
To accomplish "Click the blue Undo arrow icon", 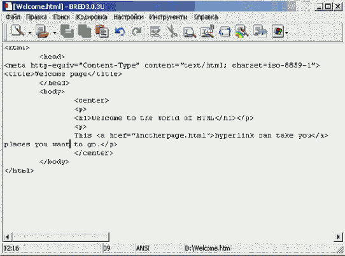I will (x=120, y=31).
